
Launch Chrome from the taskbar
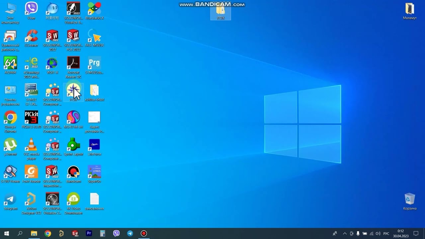pyautogui.click(x=48, y=233)
